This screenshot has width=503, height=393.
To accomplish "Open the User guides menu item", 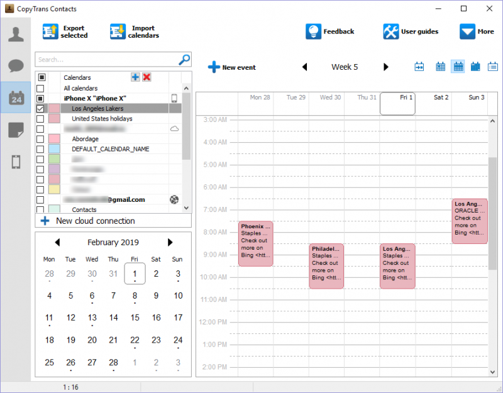I will pyautogui.click(x=411, y=31).
